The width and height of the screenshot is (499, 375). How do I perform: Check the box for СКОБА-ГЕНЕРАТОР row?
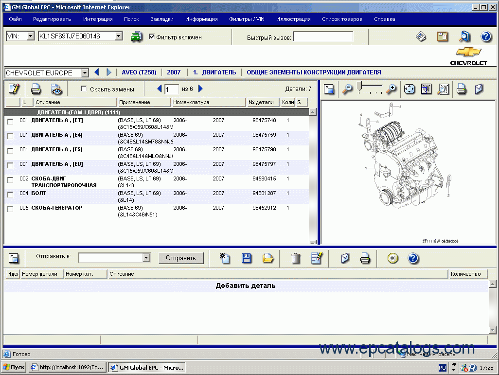coord(10,209)
